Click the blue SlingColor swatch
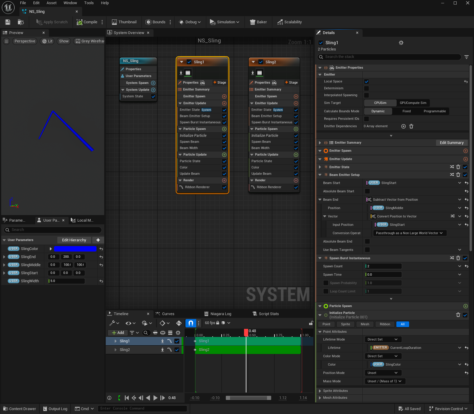 click(75, 249)
